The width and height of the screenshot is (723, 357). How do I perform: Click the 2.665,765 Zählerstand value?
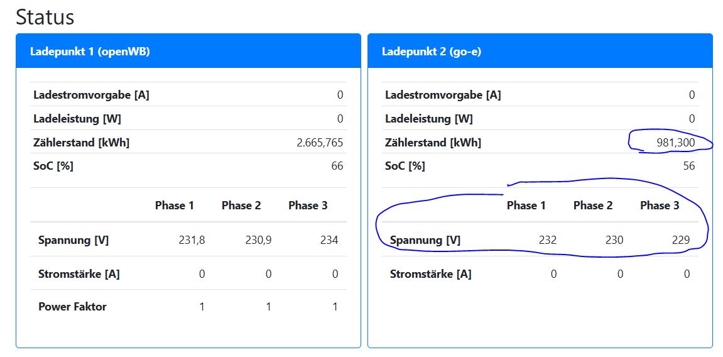tap(320, 143)
